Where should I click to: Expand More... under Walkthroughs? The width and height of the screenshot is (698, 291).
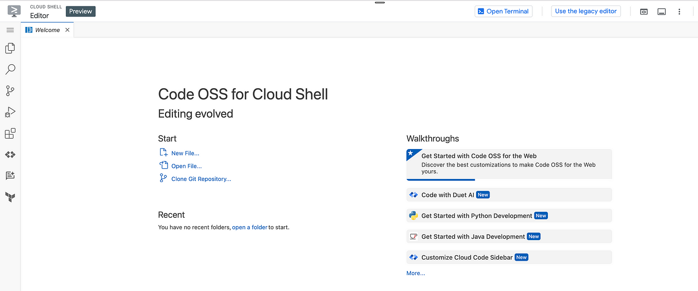pos(416,273)
